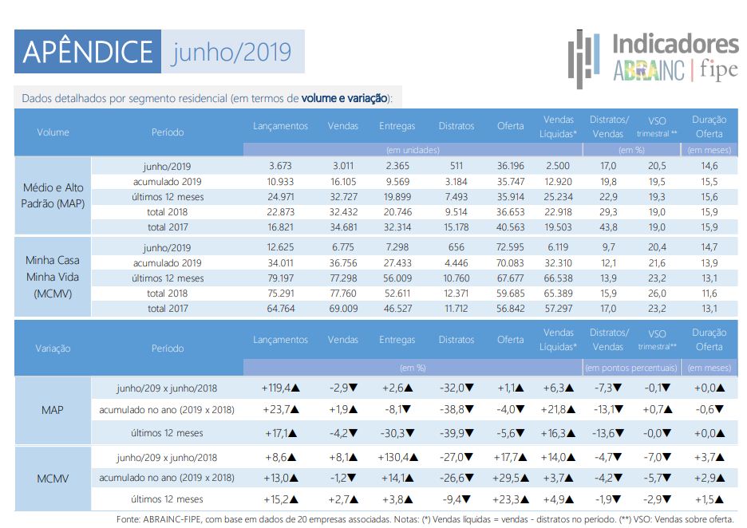This screenshot has height=528, width=747.
Task: Click the 'Fonte: ABRAINC-FIPE' footnote
Action: [425, 519]
